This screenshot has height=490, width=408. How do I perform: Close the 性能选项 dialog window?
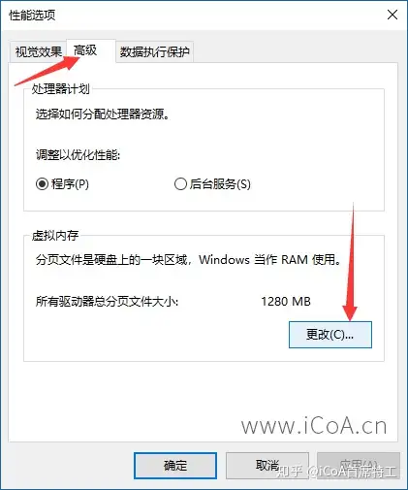click(392, 15)
